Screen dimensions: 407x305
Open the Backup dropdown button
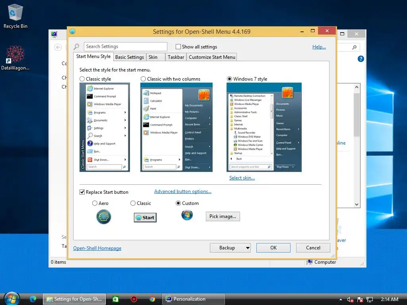click(230, 248)
